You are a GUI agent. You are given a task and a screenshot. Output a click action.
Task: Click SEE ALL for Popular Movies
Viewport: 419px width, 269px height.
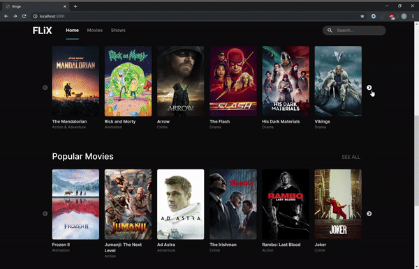[351, 157]
